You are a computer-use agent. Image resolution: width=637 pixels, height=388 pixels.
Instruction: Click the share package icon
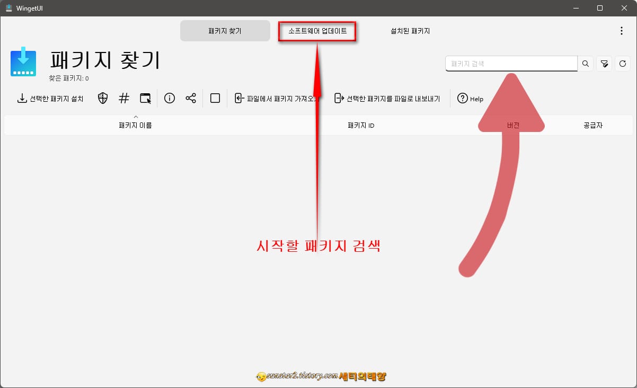tap(190, 98)
